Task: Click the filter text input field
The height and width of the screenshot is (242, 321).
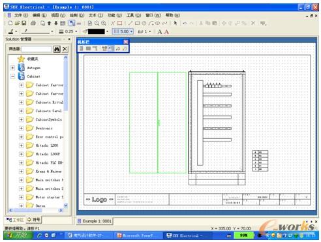Action: (x=37, y=49)
